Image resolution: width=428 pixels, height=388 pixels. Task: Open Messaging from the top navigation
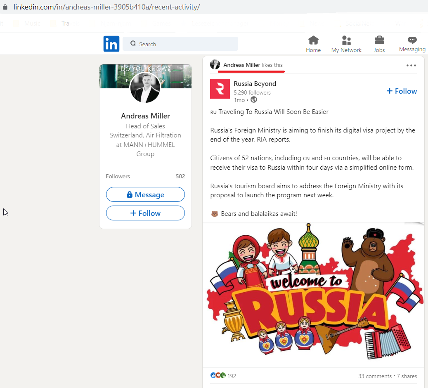412,44
